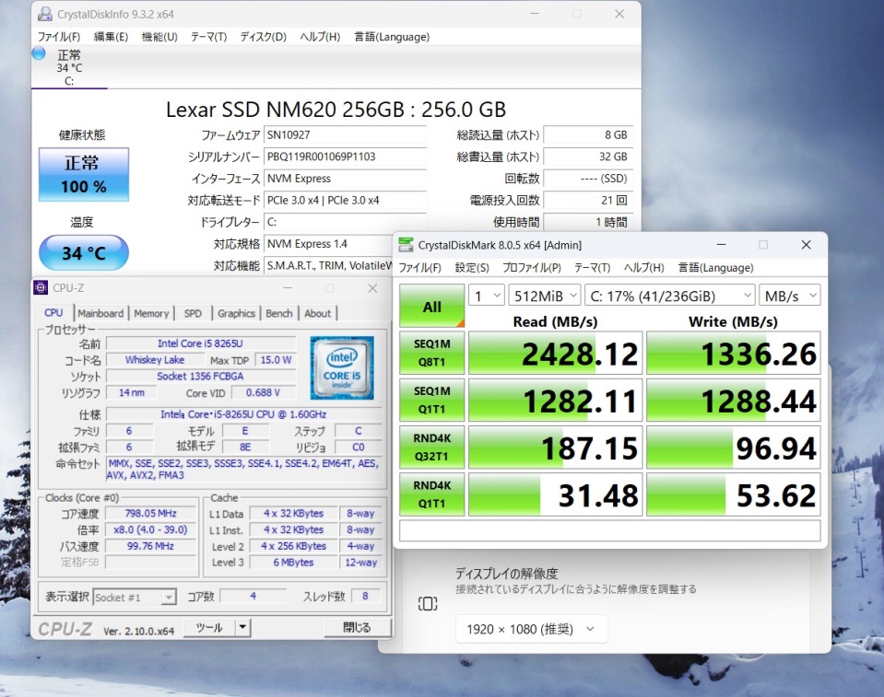
Task: Click the firmware field SN10927
Action: point(345,135)
